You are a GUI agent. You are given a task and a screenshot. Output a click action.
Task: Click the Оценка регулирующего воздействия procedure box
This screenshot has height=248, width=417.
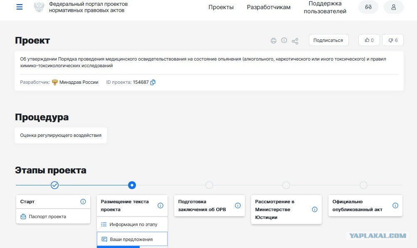[61, 135]
